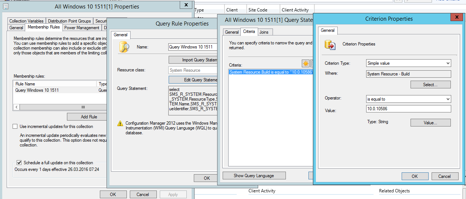Click OK in collection Properties window
Viewport: 466px width, 199px height.
click(x=113, y=194)
